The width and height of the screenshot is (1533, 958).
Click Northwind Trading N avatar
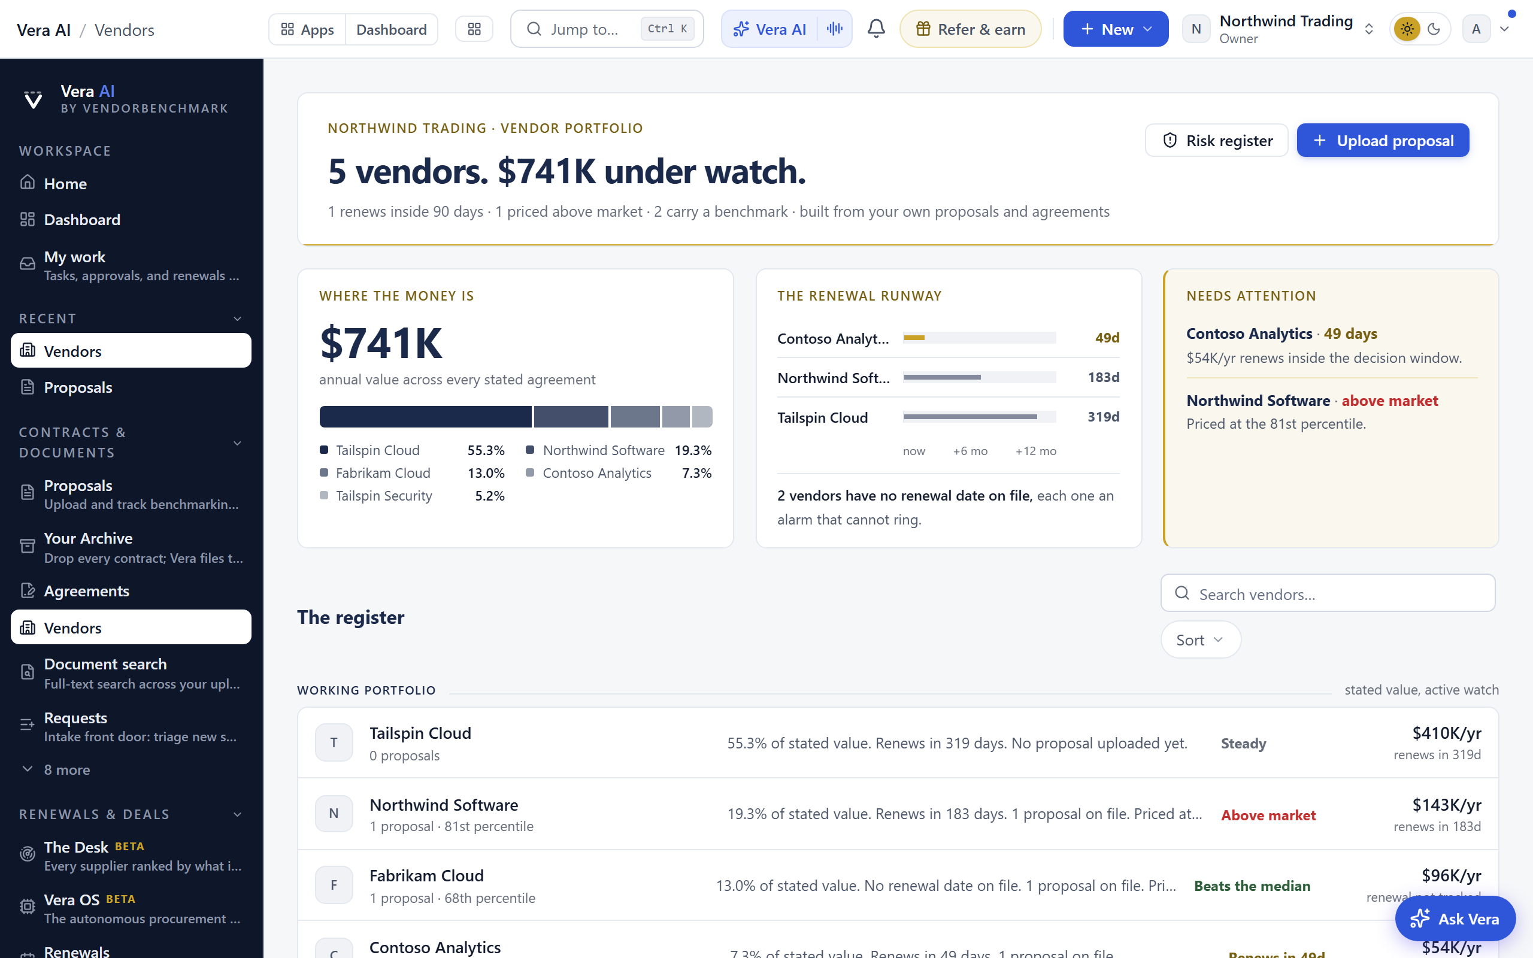(1196, 29)
